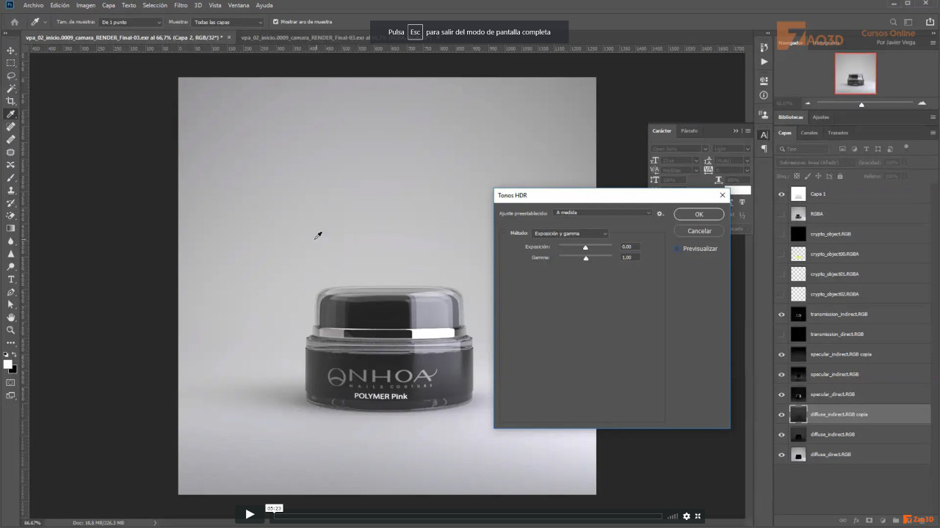Open the Navigator panel menu icon
The image size is (940, 528).
[933, 43]
